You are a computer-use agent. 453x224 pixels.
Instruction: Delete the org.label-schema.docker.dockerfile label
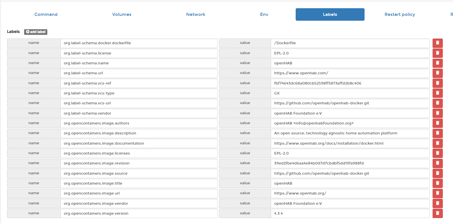point(437,43)
